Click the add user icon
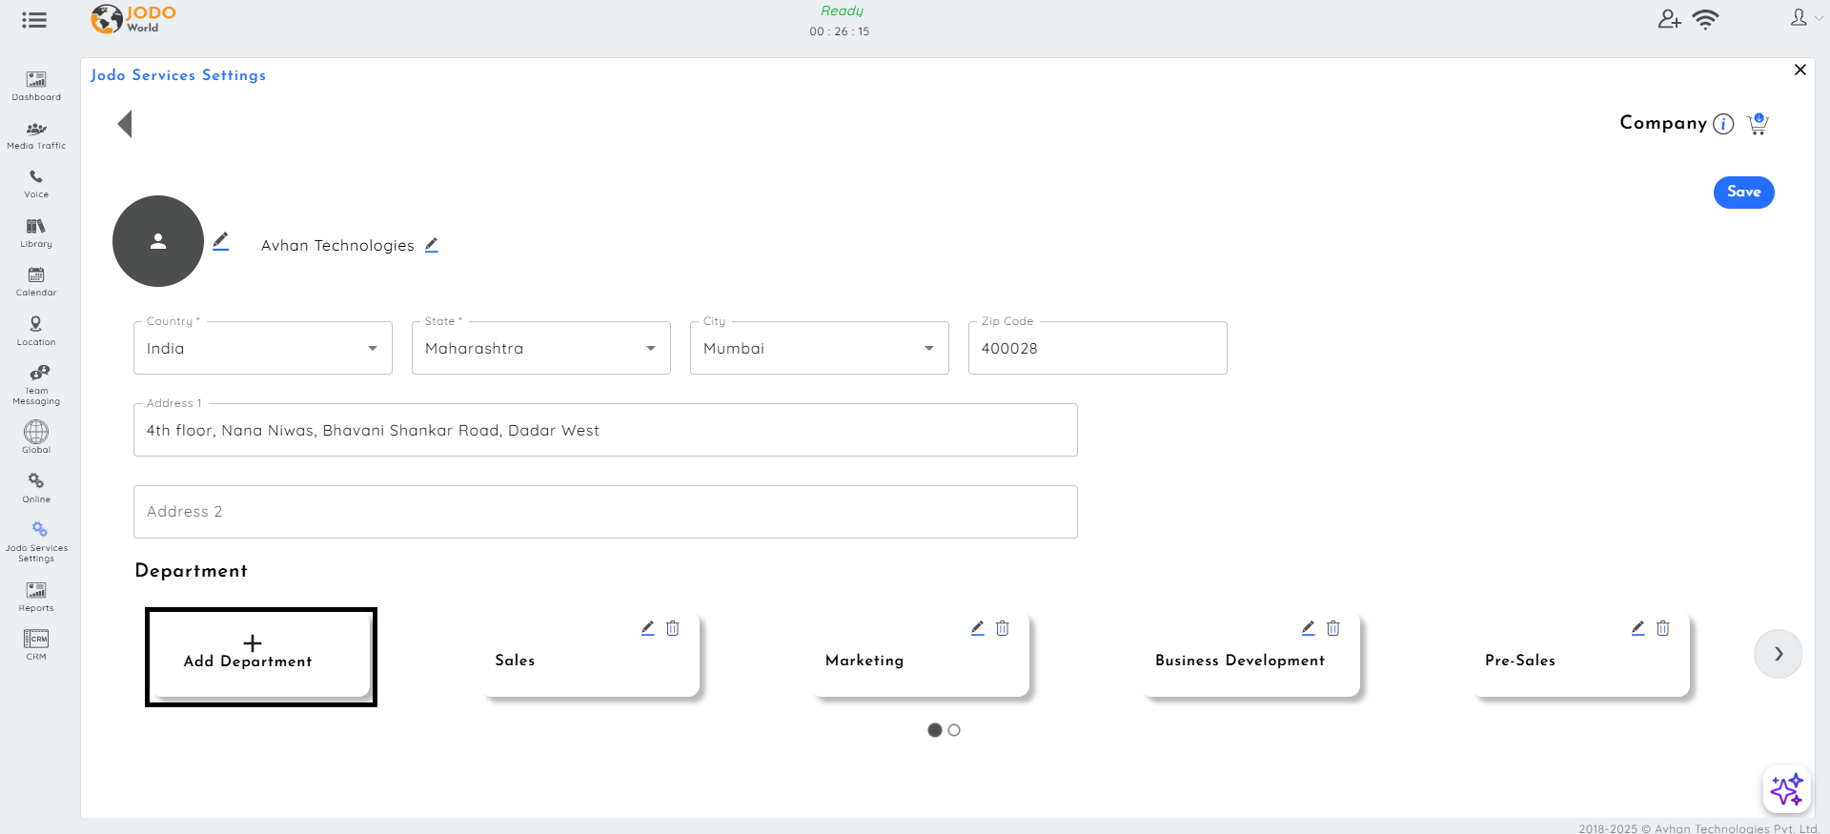The height and width of the screenshot is (834, 1830). (x=1669, y=19)
